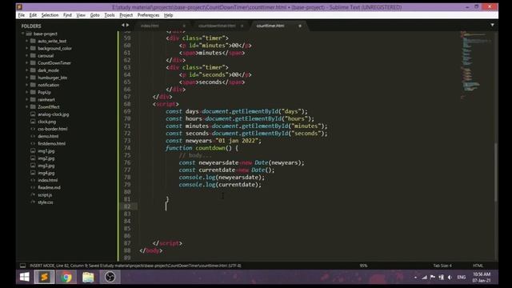
Task: Close the countdowntimer.html tab
Action: pos(242,26)
